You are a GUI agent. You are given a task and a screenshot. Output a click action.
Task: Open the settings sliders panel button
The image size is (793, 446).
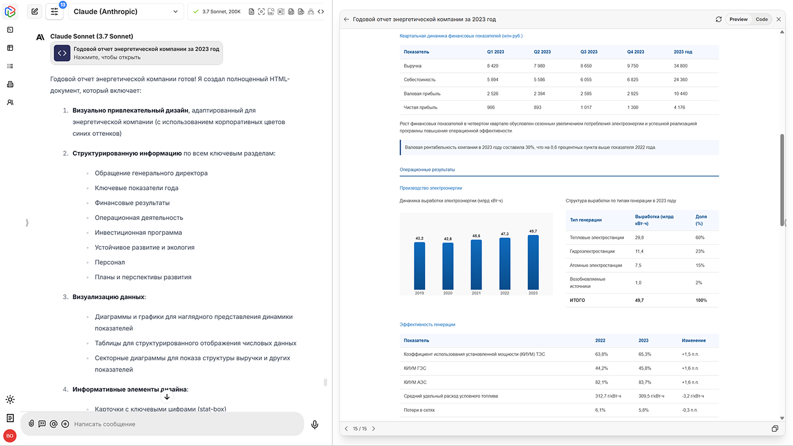(55, 12)
